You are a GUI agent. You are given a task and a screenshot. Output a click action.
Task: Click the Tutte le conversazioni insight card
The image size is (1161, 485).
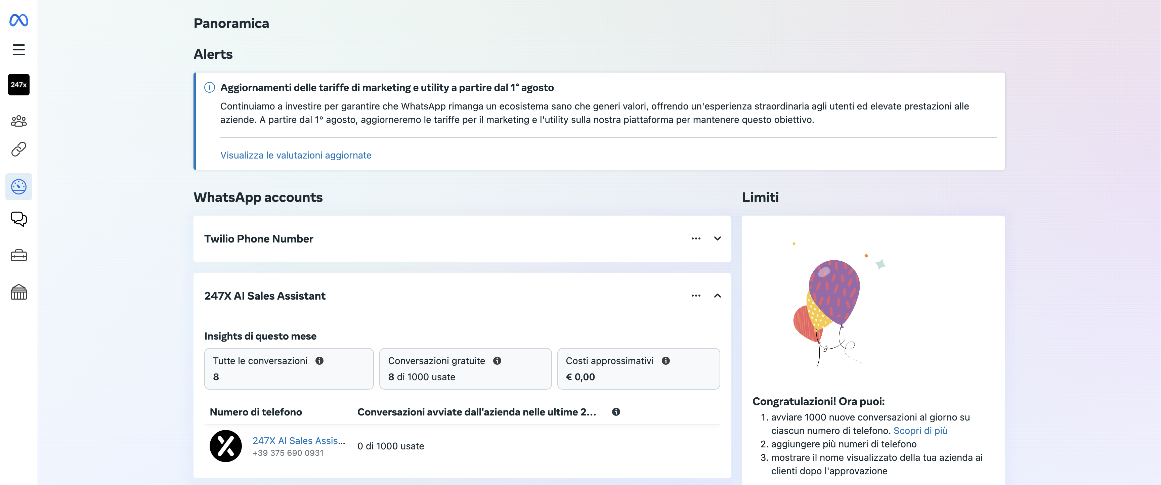pos(289,369)
